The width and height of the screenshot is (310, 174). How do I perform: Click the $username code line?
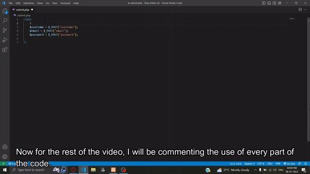pyautogui.click(x=54, y=27)
